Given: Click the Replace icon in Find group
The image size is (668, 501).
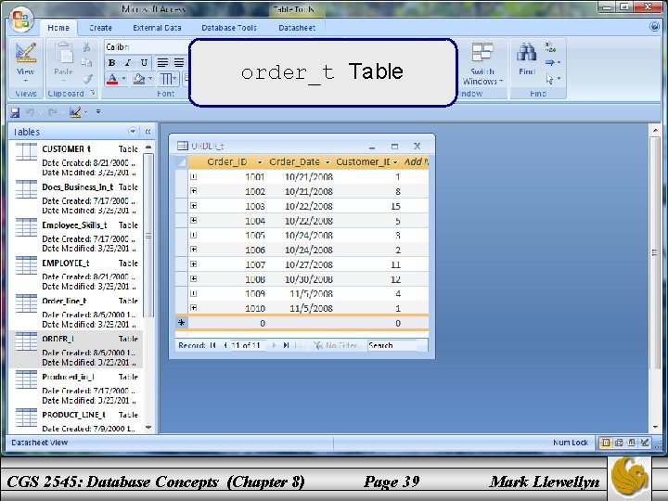Looking at the screenshot, I should tap(550, 46).
